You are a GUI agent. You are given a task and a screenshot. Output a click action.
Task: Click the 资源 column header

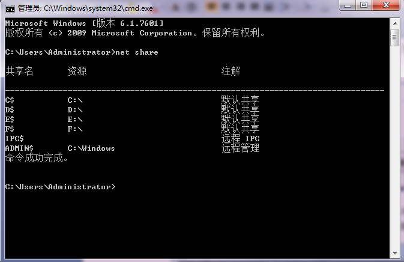coord(77,71)
